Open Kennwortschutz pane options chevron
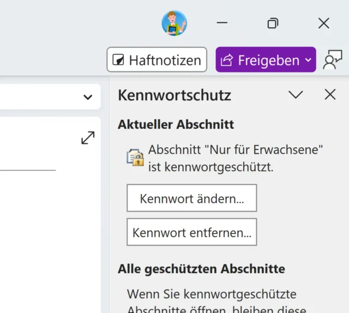 pos(296,95)
